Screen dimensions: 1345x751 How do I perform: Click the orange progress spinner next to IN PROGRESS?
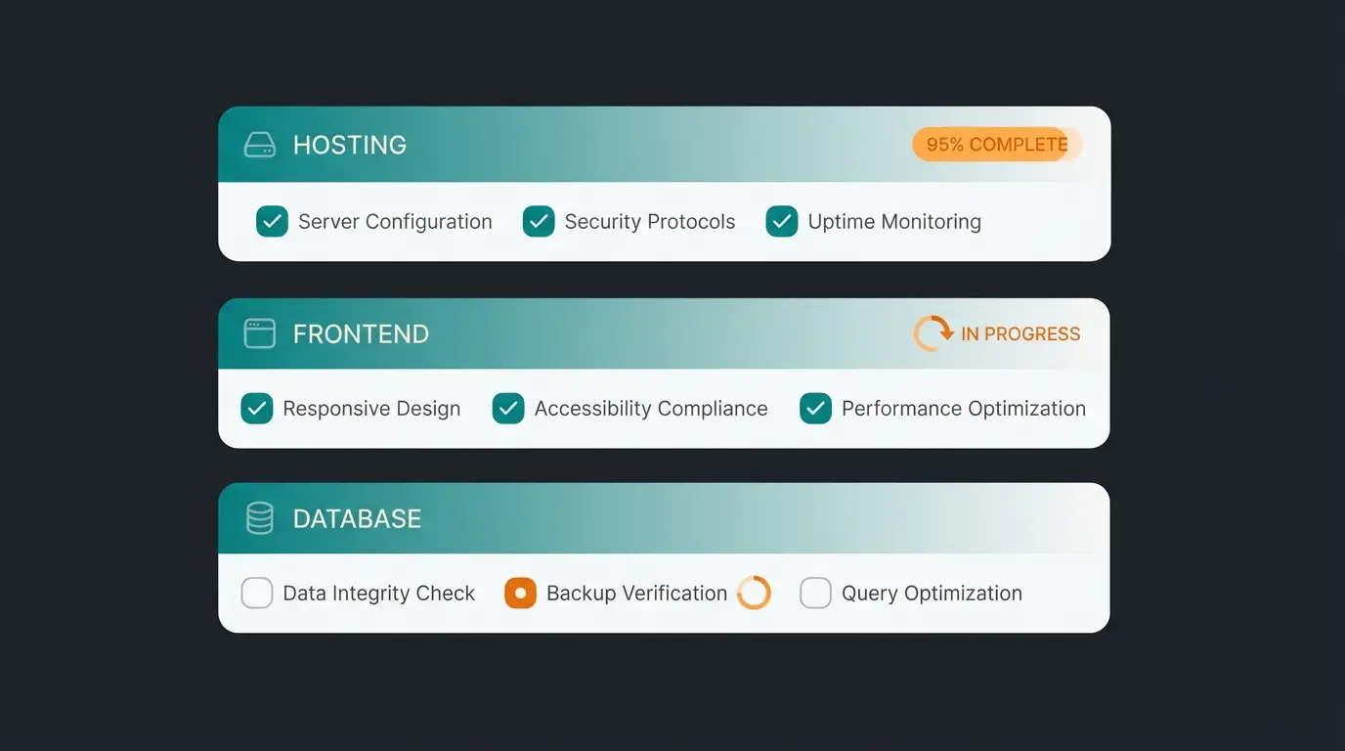931,333
